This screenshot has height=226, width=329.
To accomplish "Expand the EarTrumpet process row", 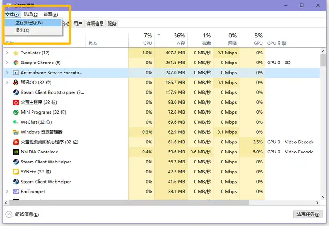I will (7, 191).
